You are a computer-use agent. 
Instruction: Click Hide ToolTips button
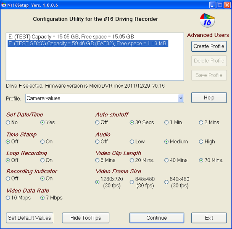[x=86, y=218]
